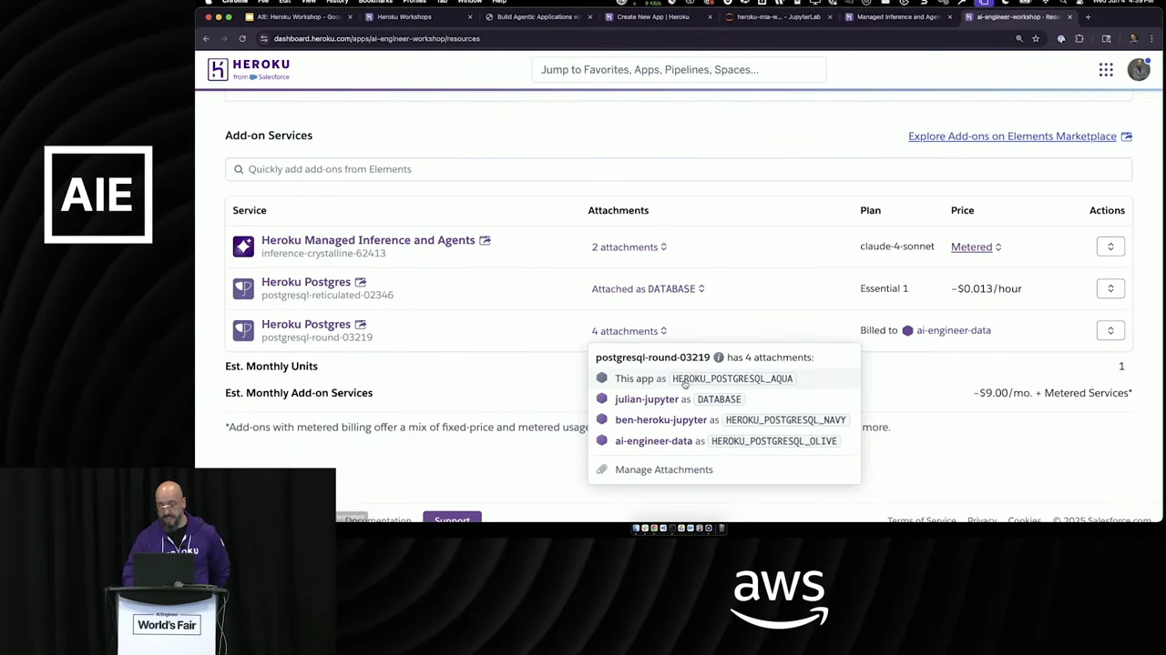Click hexagon icon beside This app attachment

click(x=601, y=378)
